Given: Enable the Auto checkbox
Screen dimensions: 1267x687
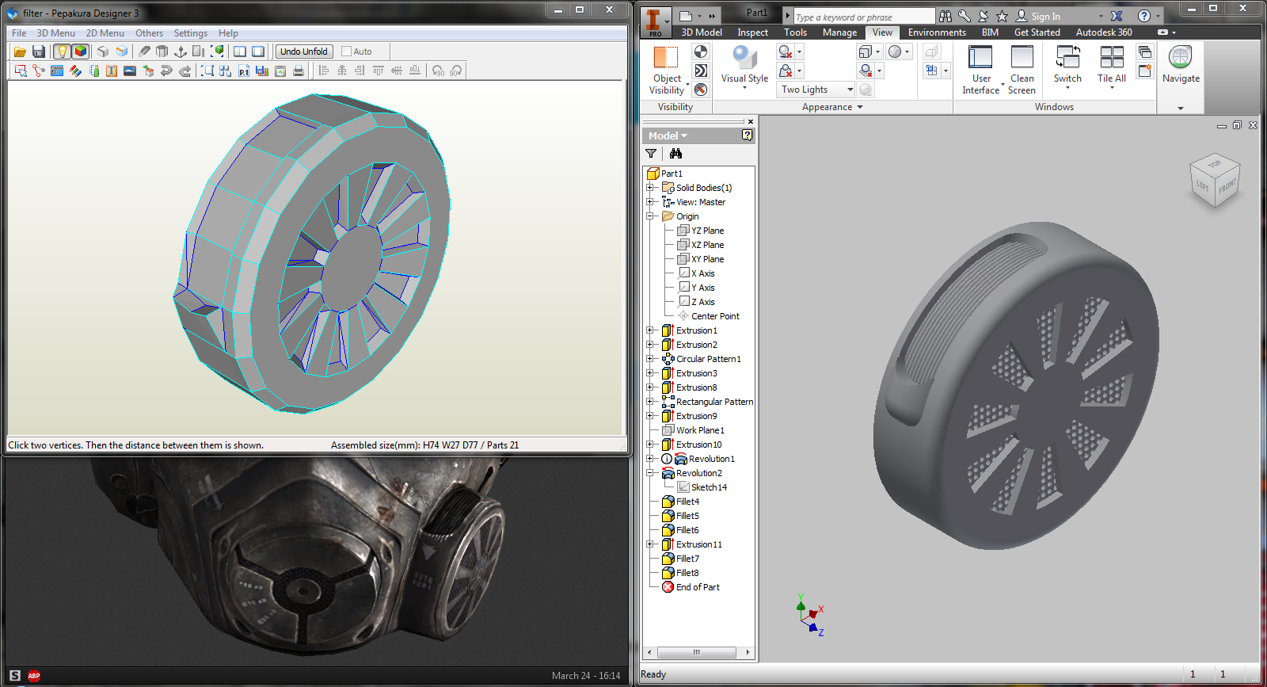Looking at the screenshot, I should [x=346, y=52].
